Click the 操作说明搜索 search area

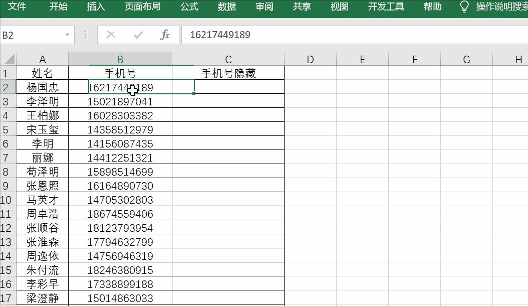tap(501, 7)
